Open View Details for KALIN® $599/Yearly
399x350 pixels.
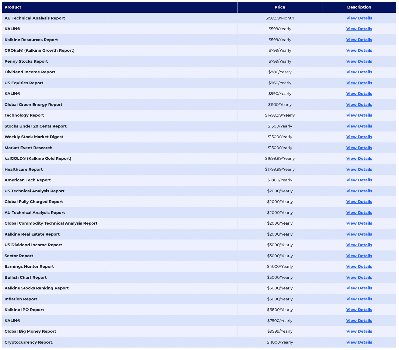[359, 29]
